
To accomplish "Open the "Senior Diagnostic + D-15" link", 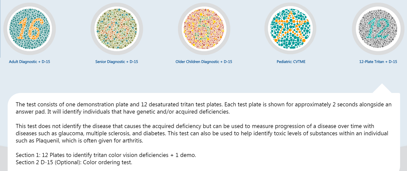I will pos(117,62).
